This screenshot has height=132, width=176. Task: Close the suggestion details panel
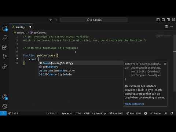[165, 64]
